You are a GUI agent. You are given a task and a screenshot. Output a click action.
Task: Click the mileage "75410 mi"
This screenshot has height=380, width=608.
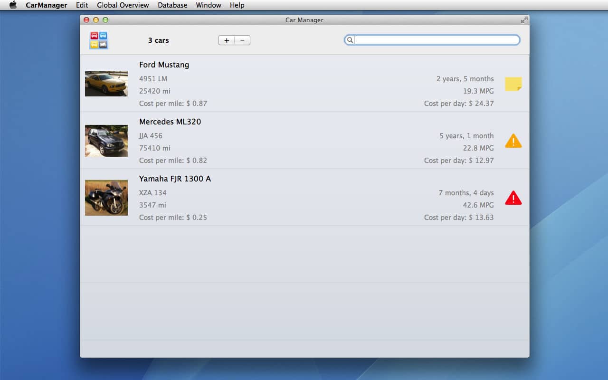[x=154, y=148]
